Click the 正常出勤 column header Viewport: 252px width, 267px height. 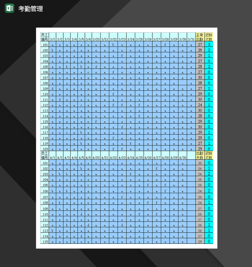click(200, 37)
